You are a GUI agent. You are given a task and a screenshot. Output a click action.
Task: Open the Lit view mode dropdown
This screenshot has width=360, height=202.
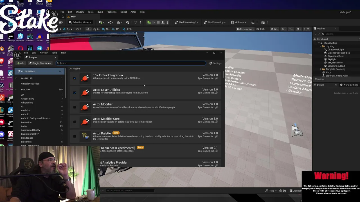(x=274, y=29)
